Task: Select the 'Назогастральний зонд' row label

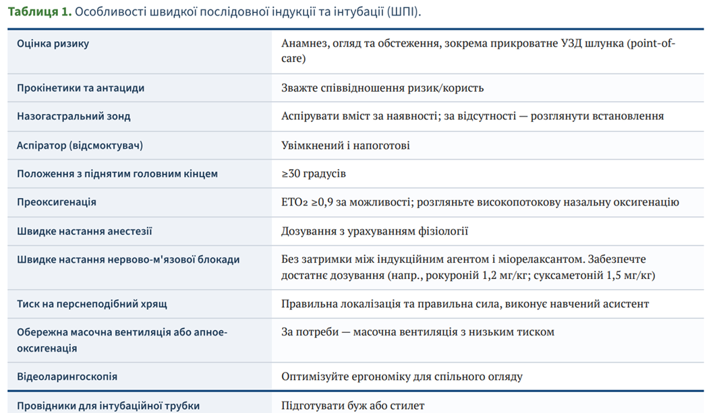Action: coord(74,117)
